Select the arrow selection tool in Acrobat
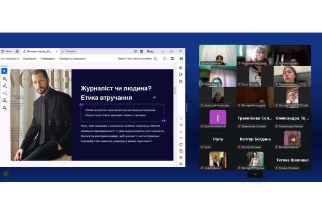 pos(4,71)
